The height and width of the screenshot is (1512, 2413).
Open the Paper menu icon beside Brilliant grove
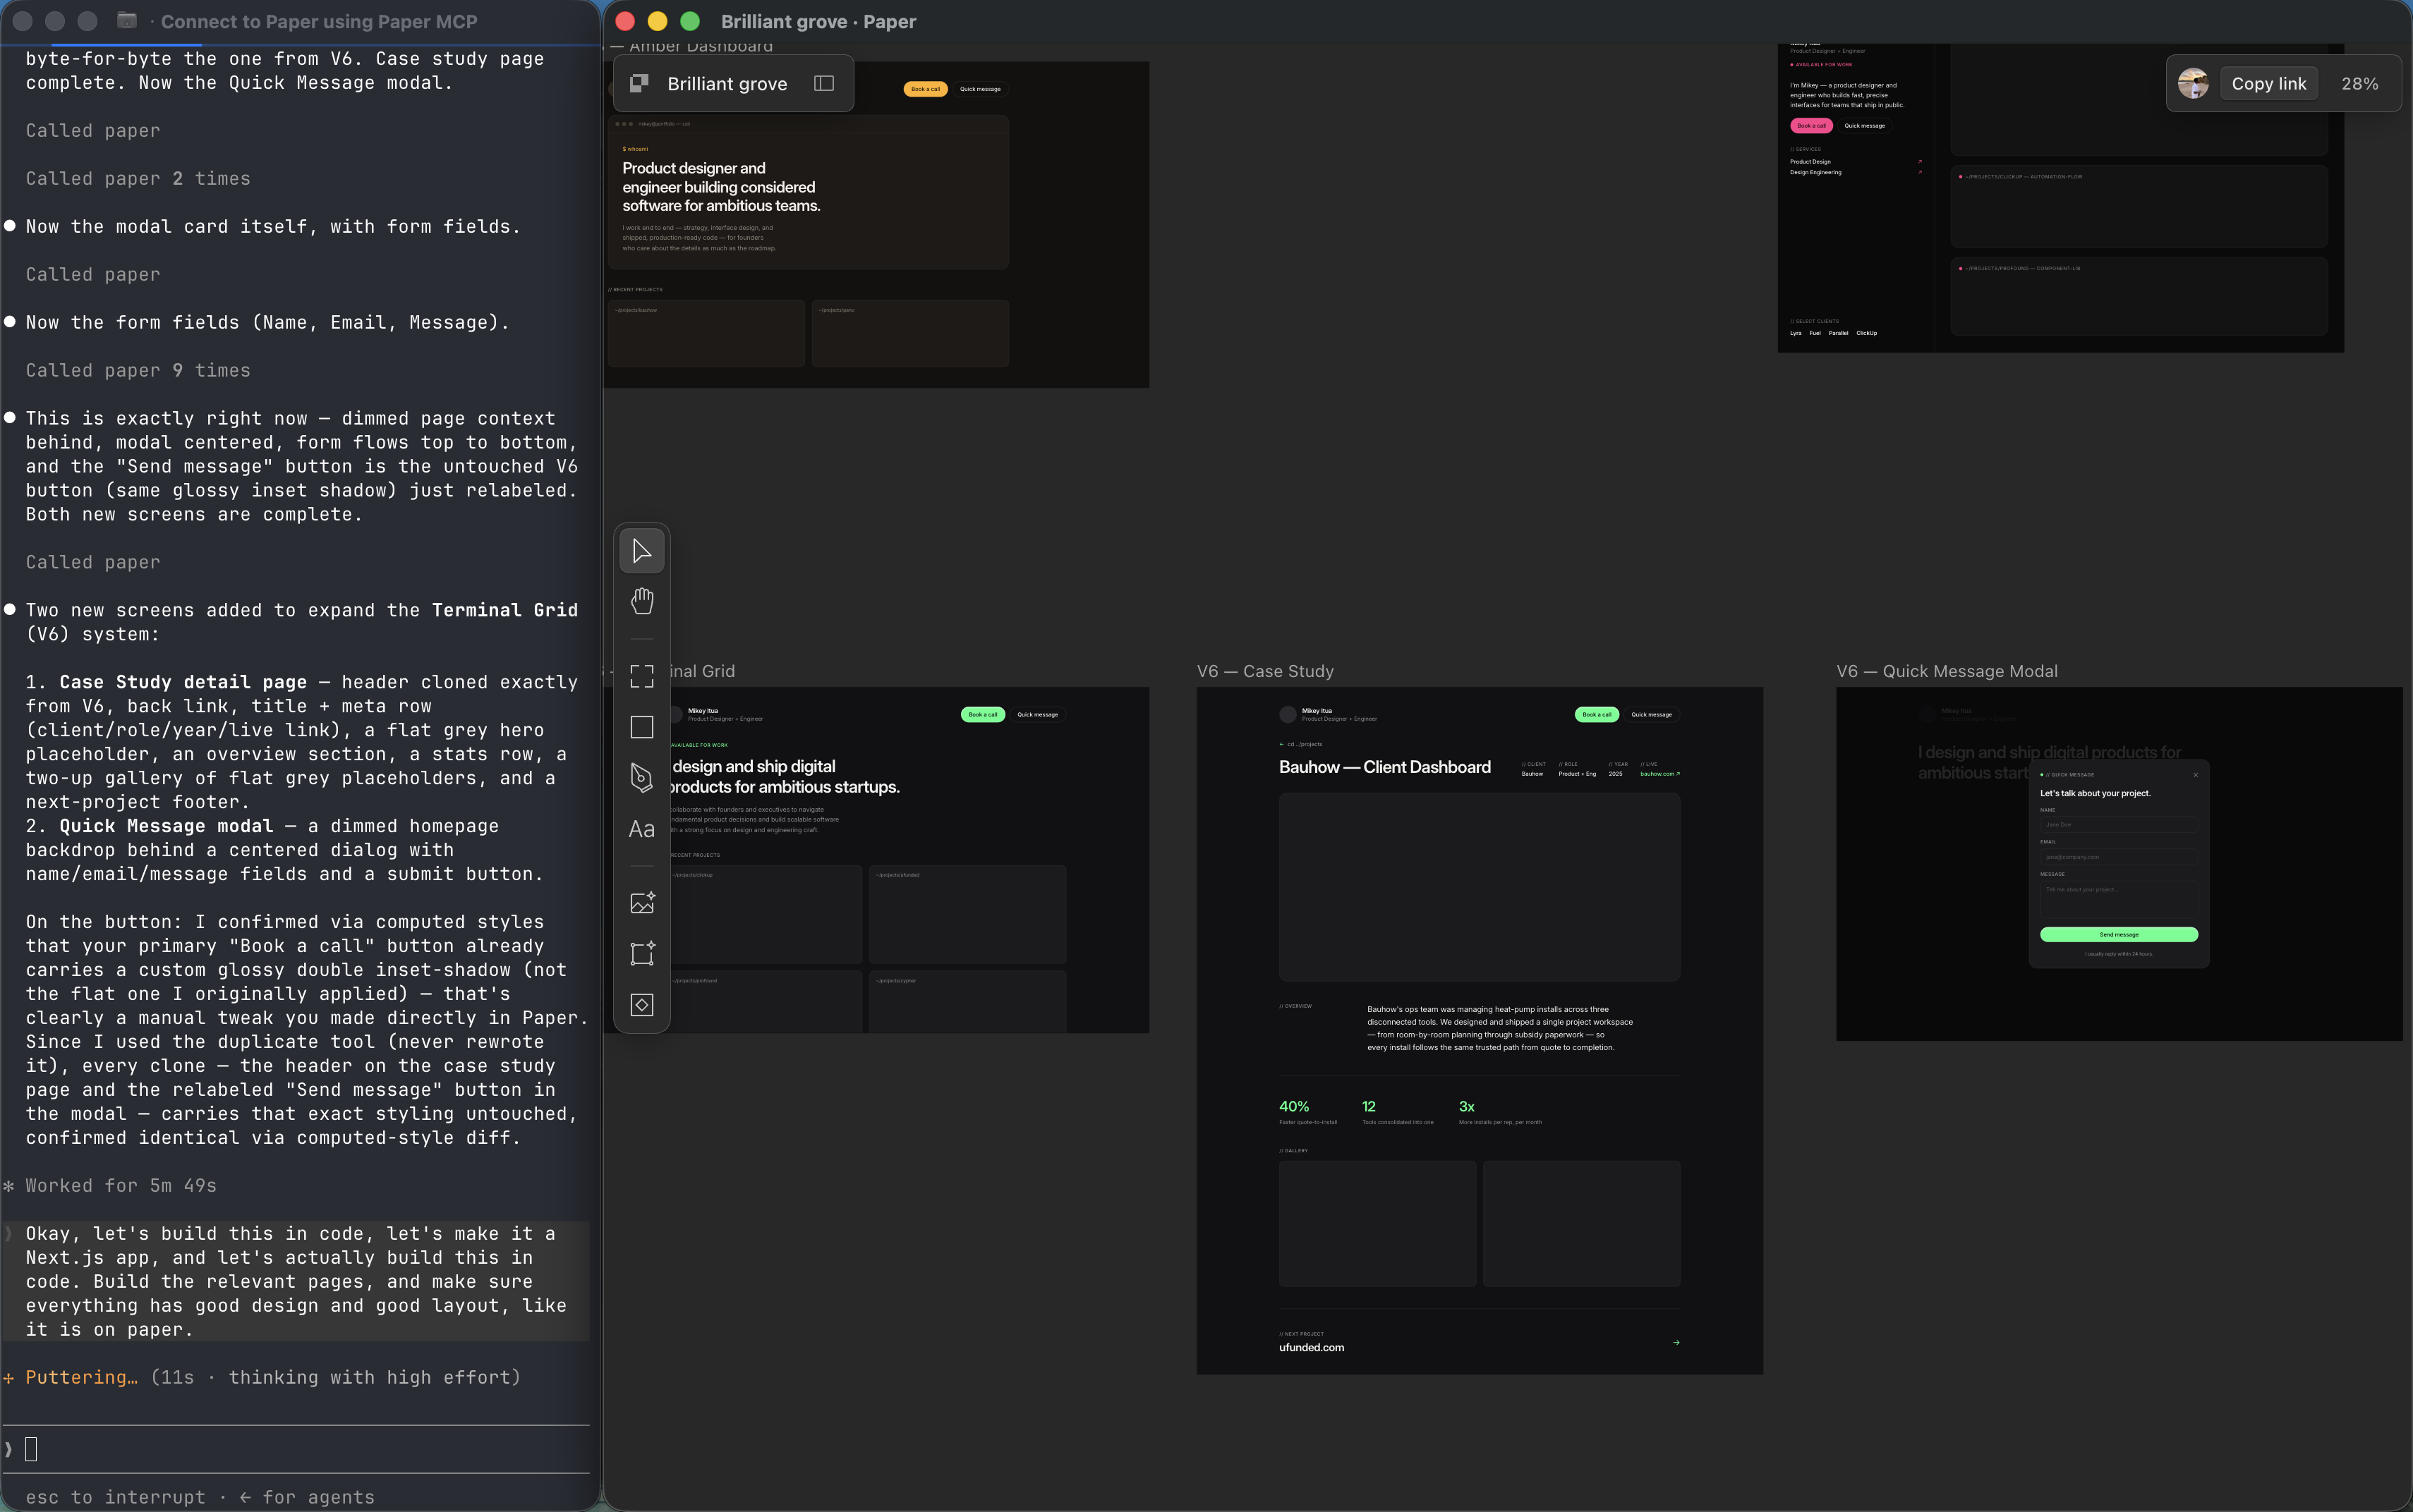639,83
